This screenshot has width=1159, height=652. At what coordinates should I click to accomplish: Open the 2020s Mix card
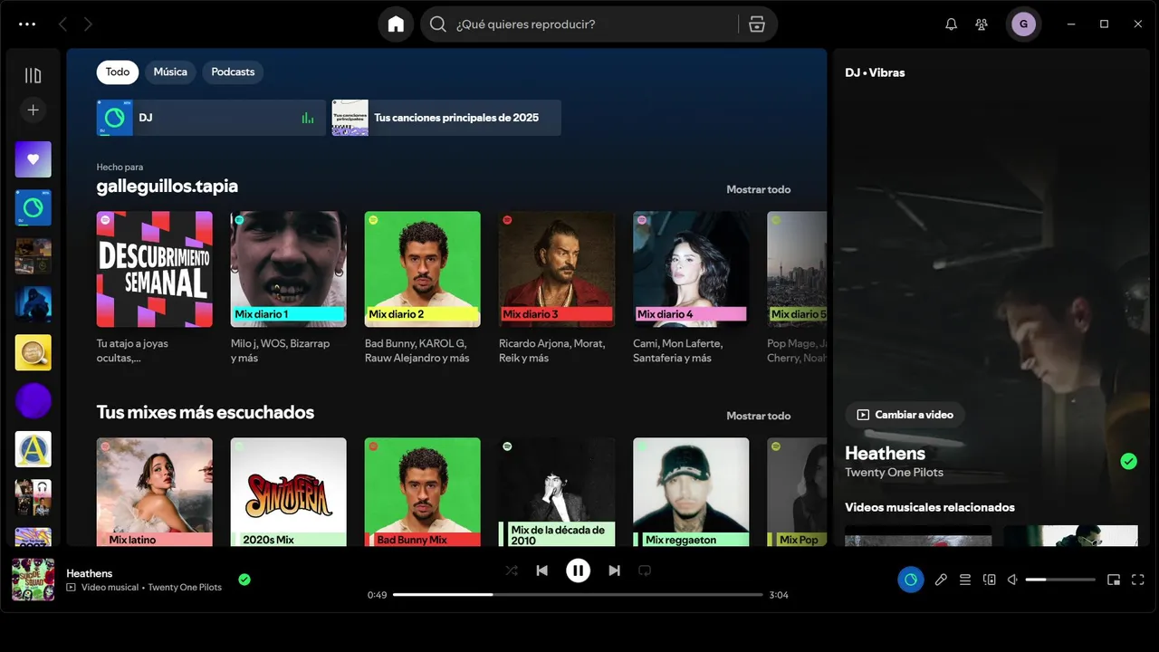289,492
